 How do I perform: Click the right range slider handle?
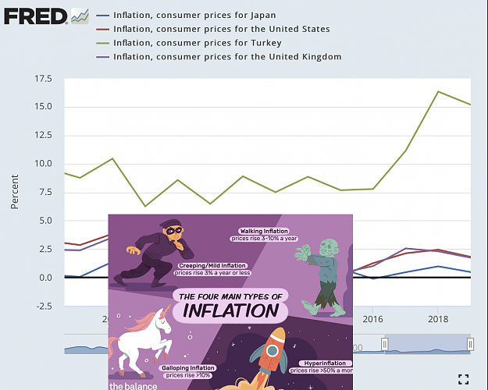tap(470, 344)
